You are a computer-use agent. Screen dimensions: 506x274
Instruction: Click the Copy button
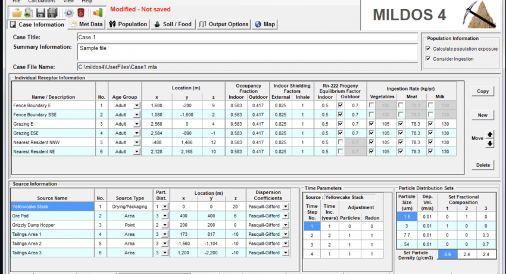483,91
